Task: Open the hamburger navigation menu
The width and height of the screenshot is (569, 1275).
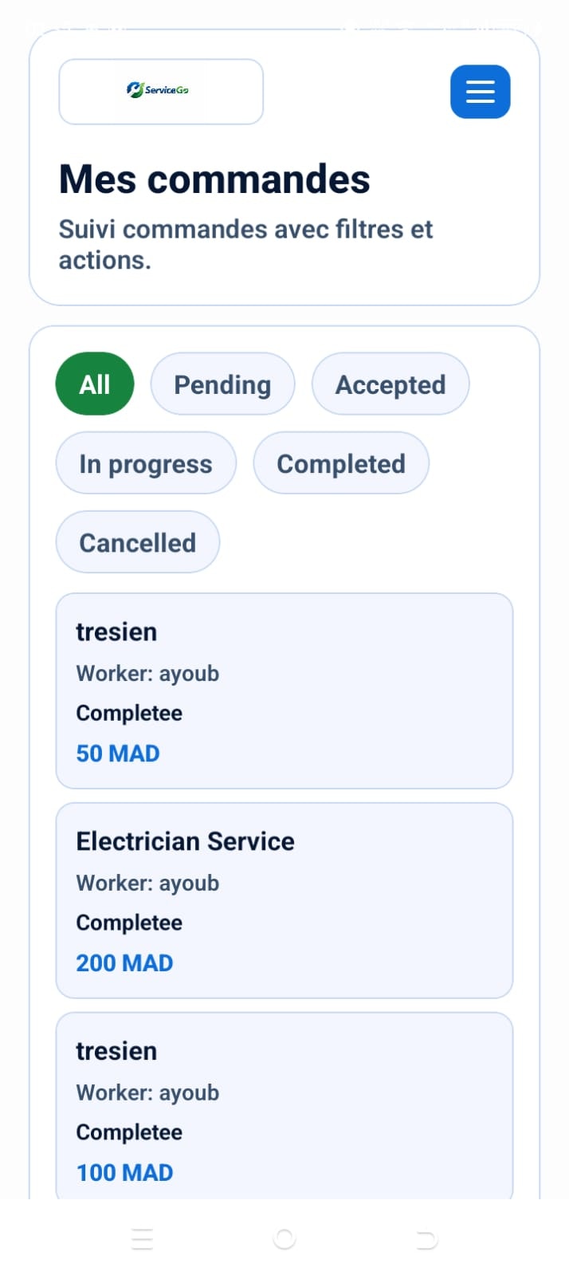Action: point(480,92)
